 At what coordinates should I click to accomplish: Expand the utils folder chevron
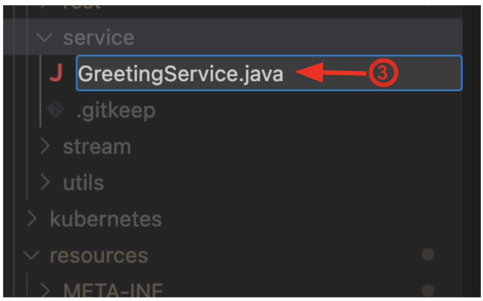pyautogui.click(x=45, y=183)
